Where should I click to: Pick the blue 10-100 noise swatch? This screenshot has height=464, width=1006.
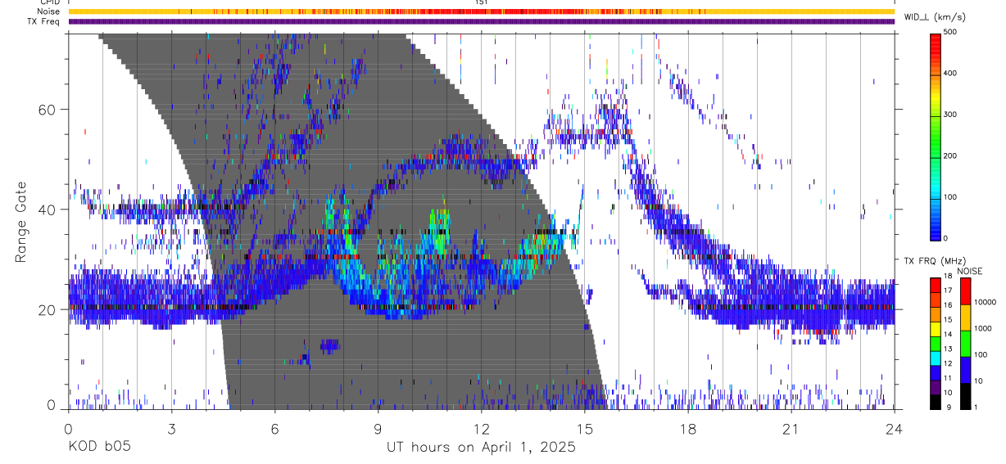coord(966,370)
